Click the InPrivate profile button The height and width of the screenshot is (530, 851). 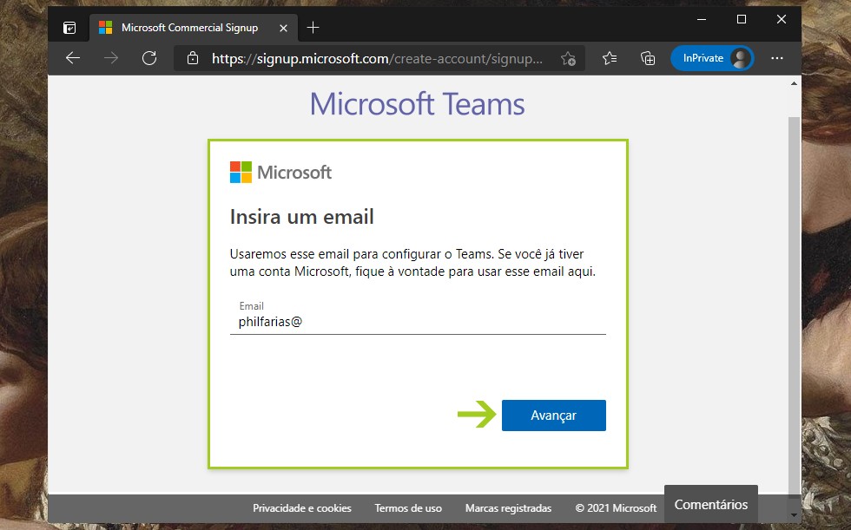point(711,58)
